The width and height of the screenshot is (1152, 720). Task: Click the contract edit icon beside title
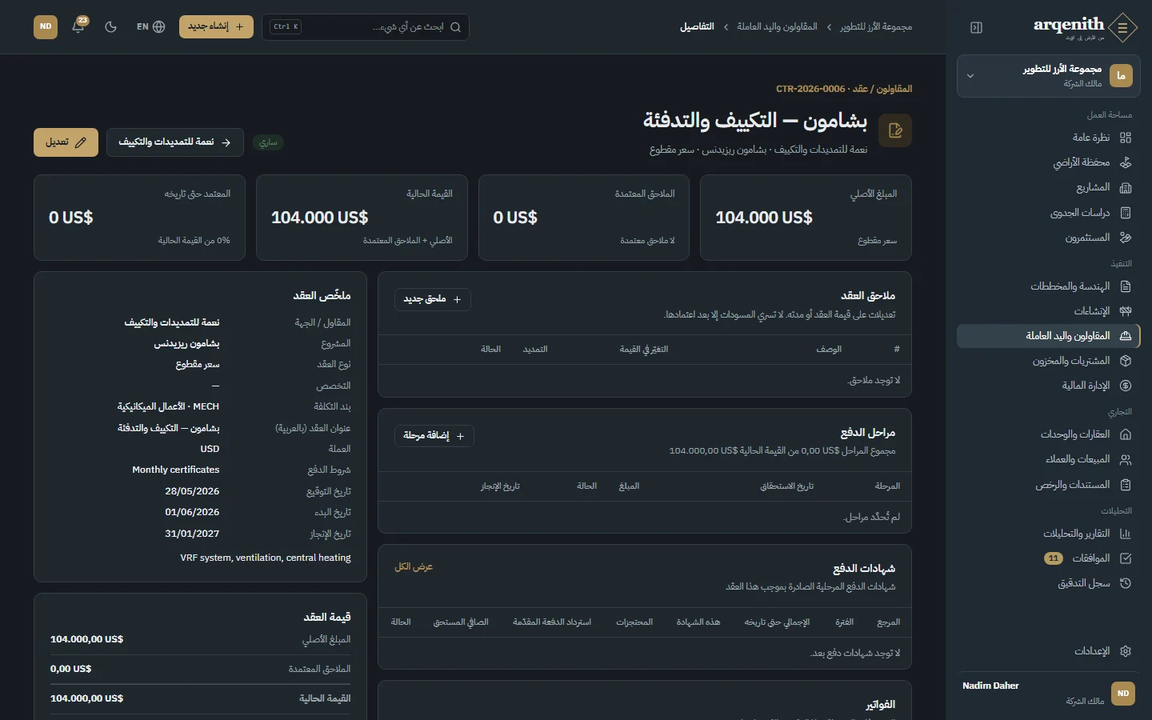895,130
